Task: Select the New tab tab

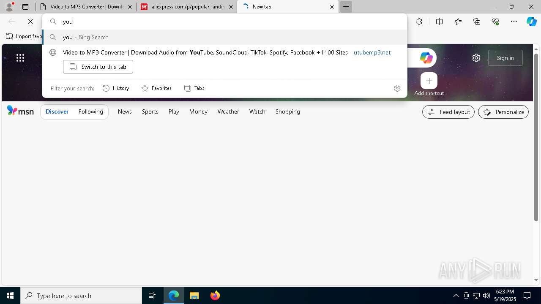Action: (288, 7)
